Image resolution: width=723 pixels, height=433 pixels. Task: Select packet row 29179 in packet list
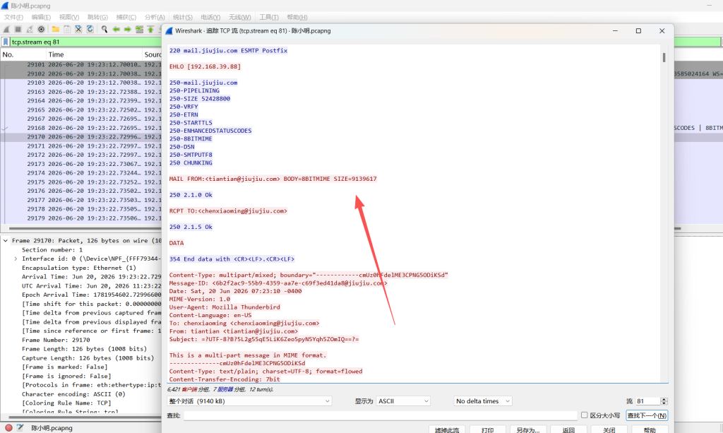[81, 218]
